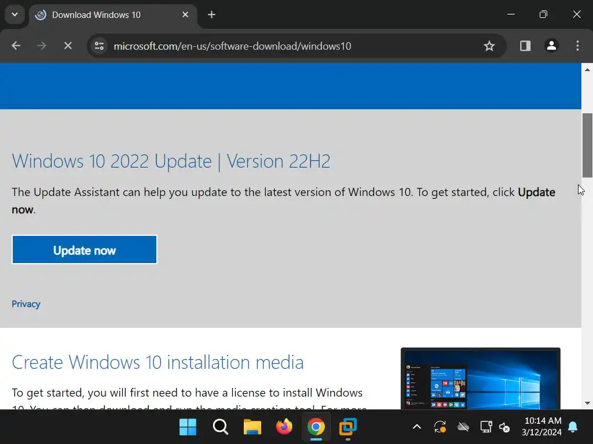Click the Windows 10 2022 Update heading
The height and width of the screenshot is (444, 593).
coord(171,161)
